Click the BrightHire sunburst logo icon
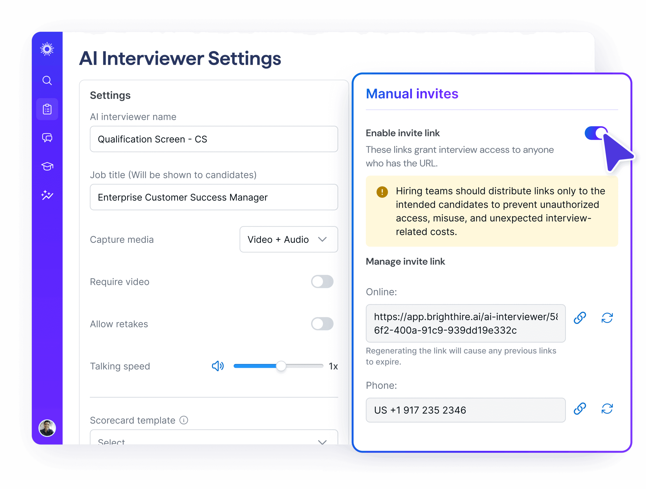This screenshot has height=489, width=646. [x=47, y=49]
